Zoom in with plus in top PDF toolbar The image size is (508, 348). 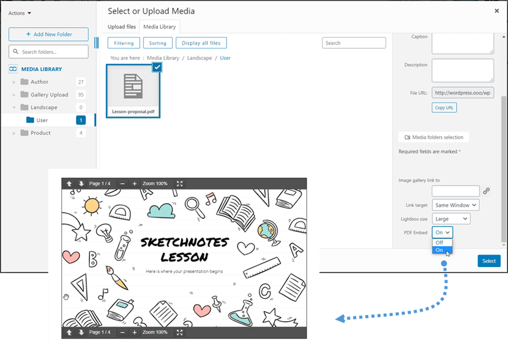135,184
